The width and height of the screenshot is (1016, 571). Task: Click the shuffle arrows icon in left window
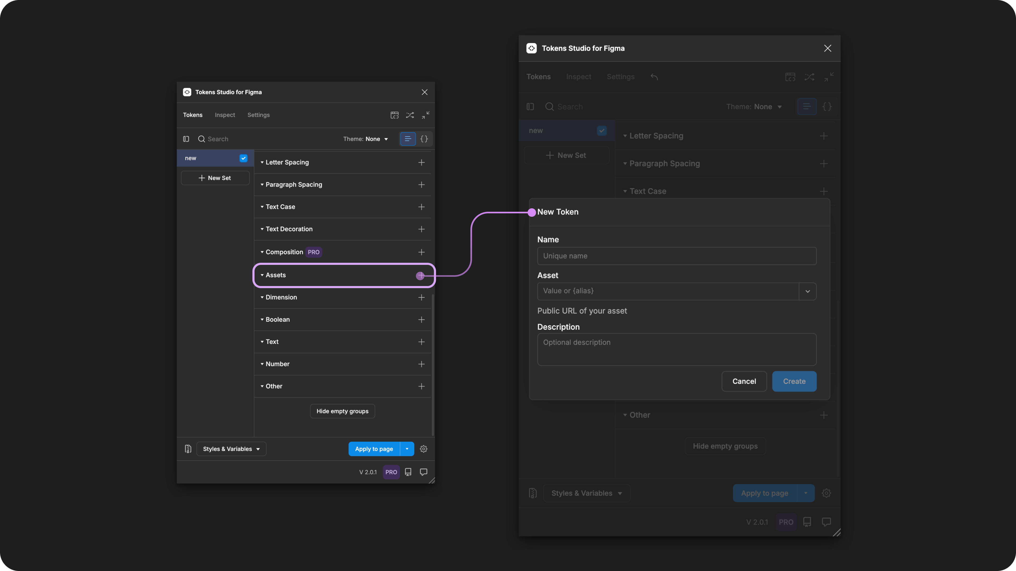coord(410,115)
